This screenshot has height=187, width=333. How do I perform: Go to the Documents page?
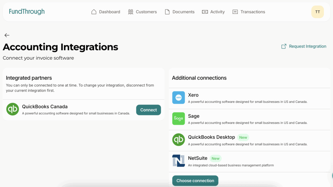[180, 12]
